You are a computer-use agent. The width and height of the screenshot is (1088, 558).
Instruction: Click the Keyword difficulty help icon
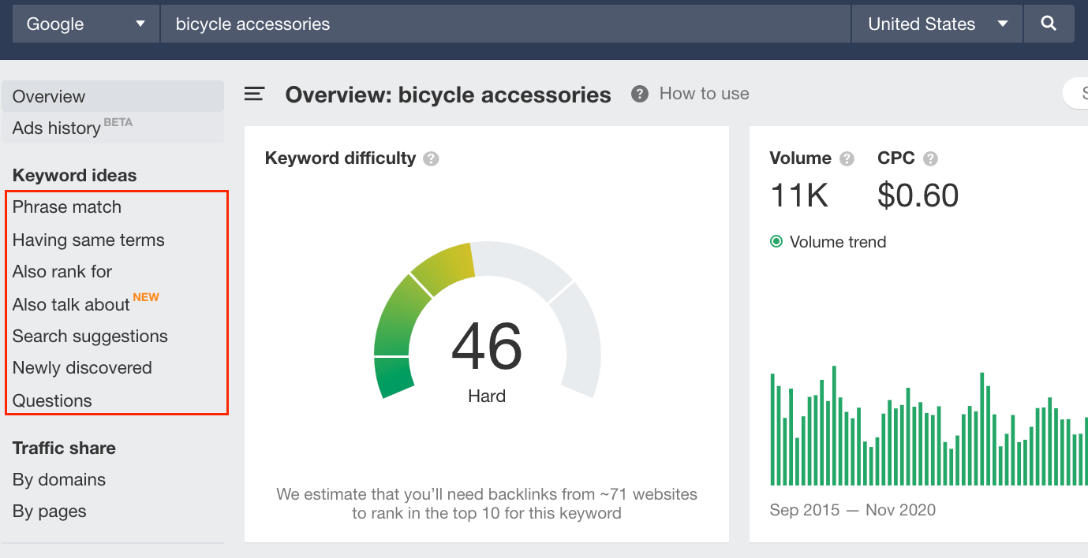click(431, 158)
